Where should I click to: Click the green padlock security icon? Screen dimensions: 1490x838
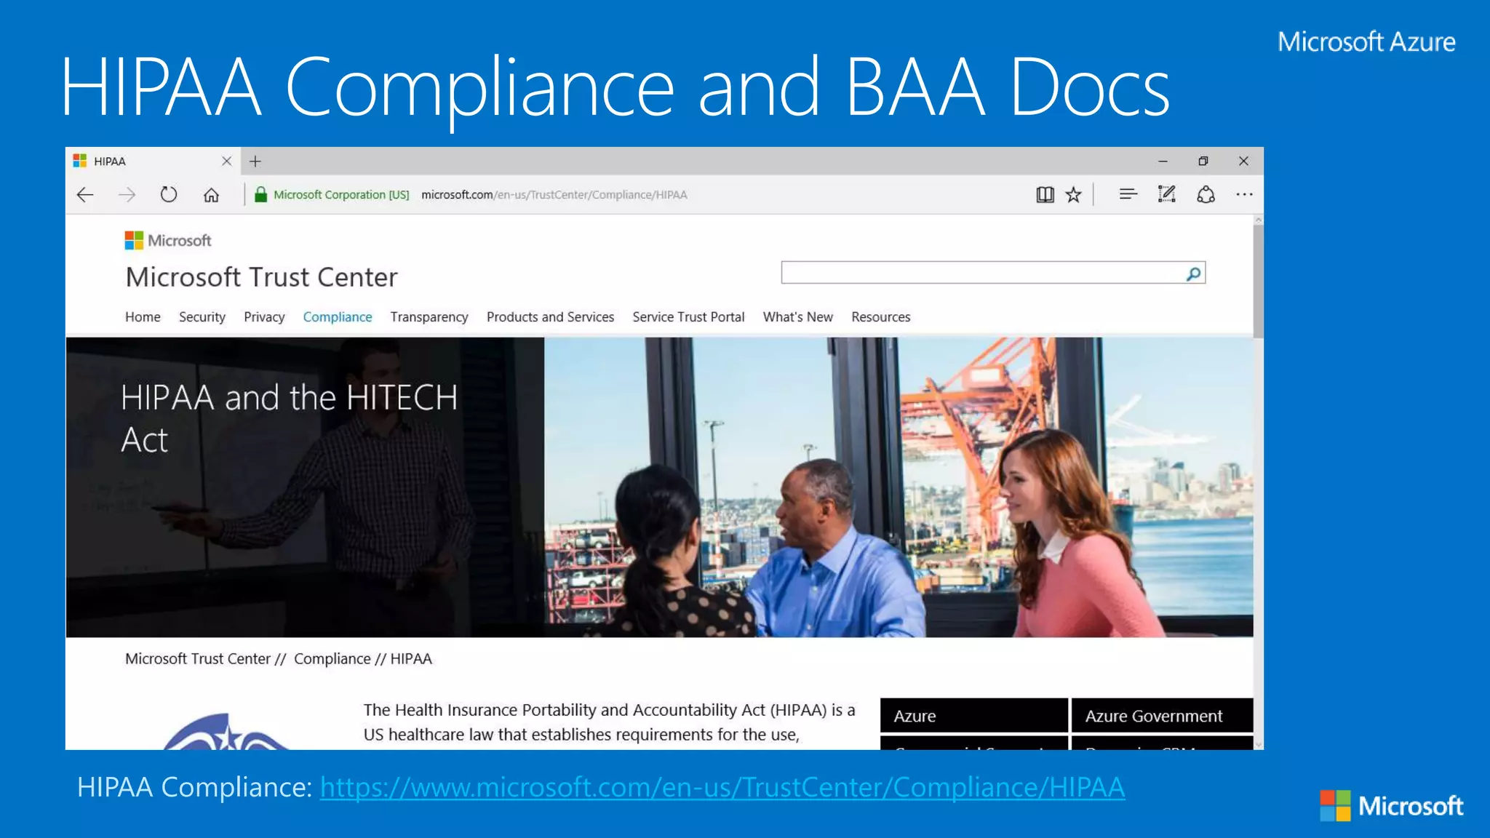click(x=260, y=194)
